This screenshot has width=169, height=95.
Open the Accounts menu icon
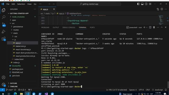point(3,77)
